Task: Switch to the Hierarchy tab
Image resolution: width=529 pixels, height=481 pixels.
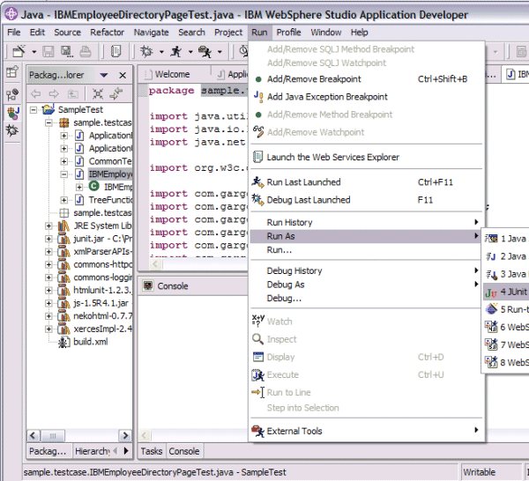Action: [x=92, y=451]
